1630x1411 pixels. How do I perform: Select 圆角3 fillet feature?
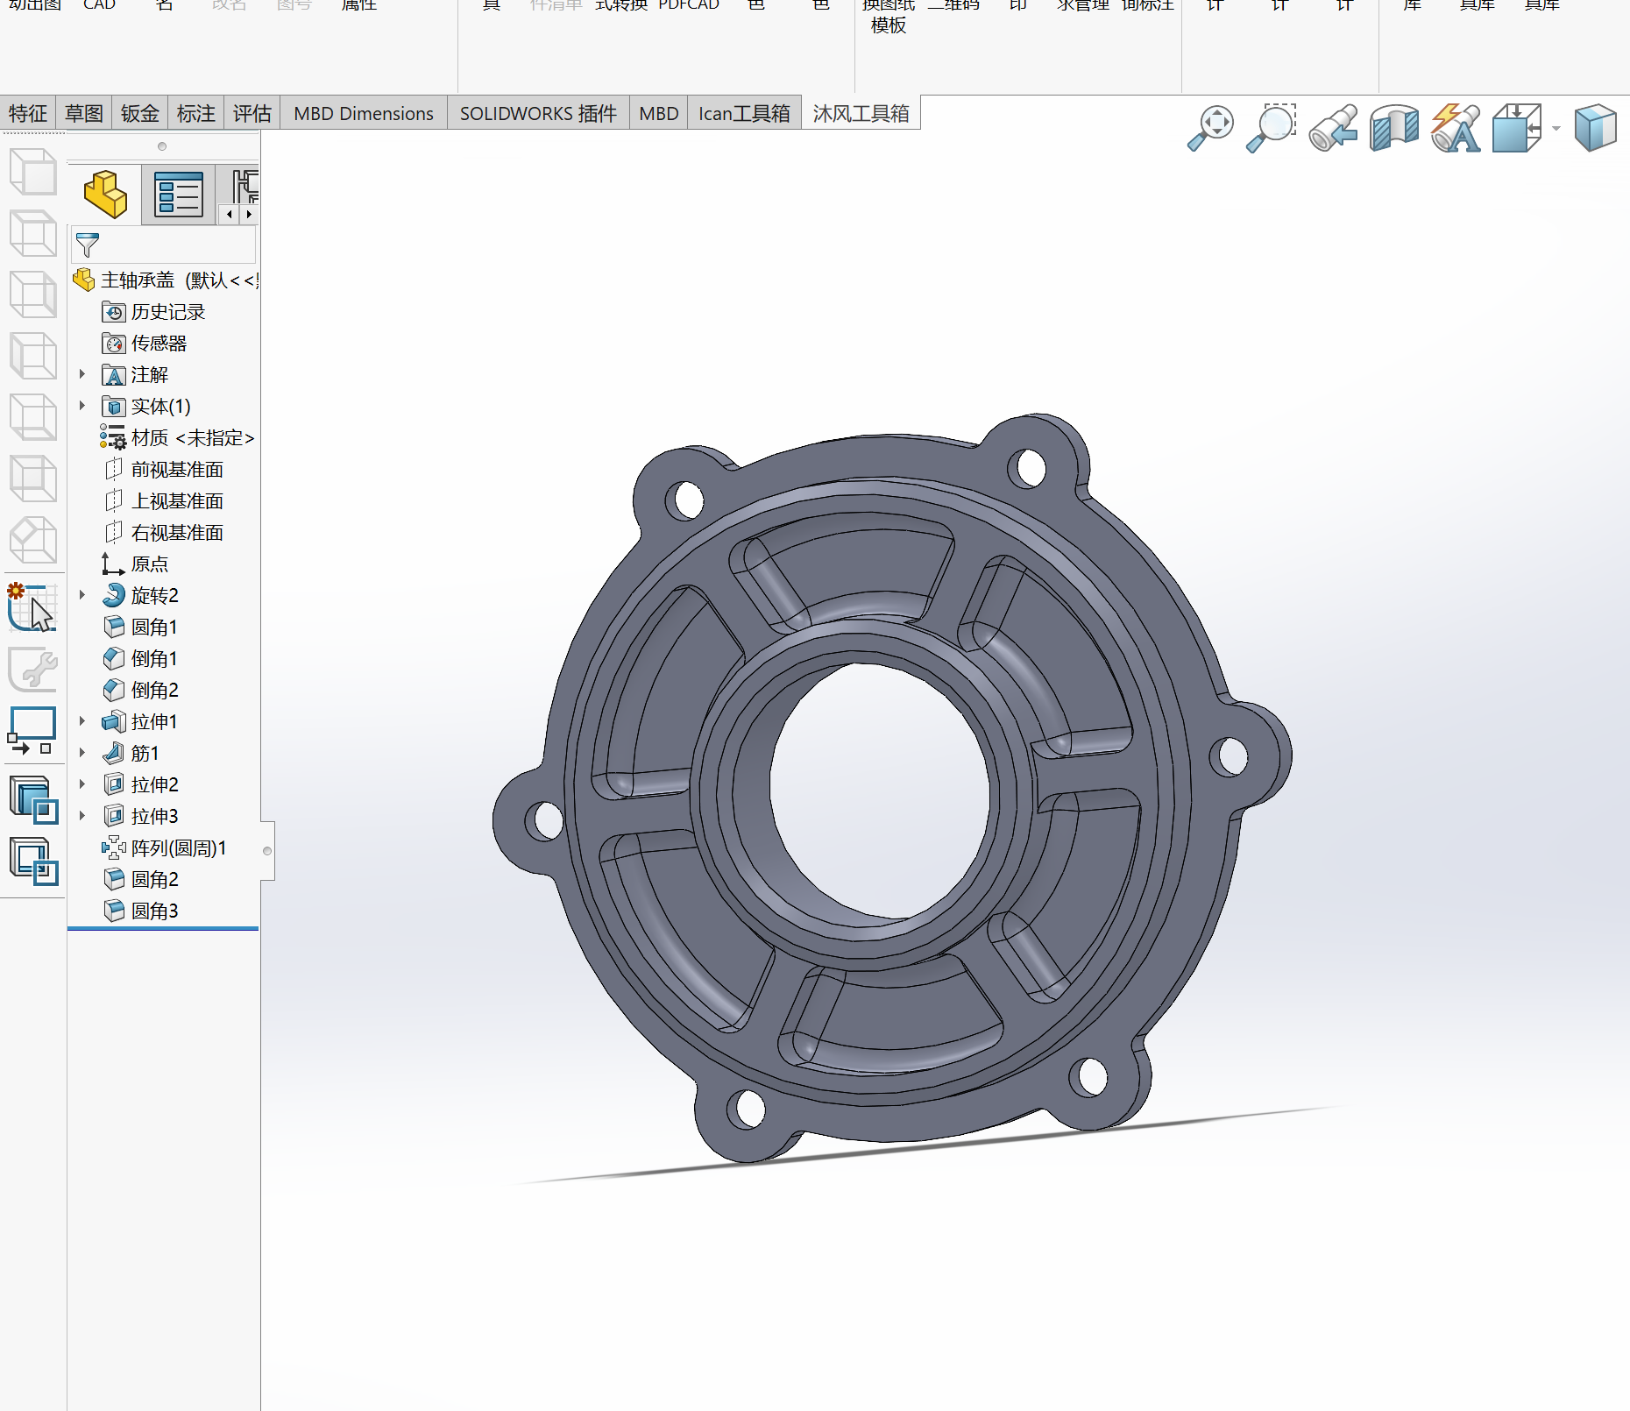(x=140, y=911)
